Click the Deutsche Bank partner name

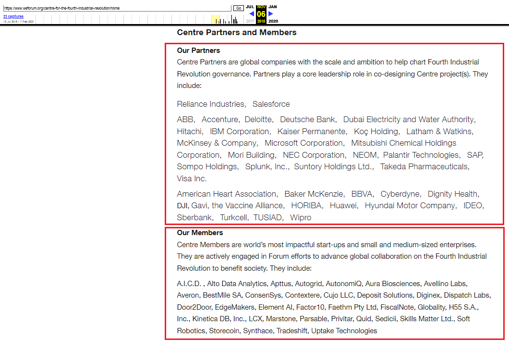(307, 119)
